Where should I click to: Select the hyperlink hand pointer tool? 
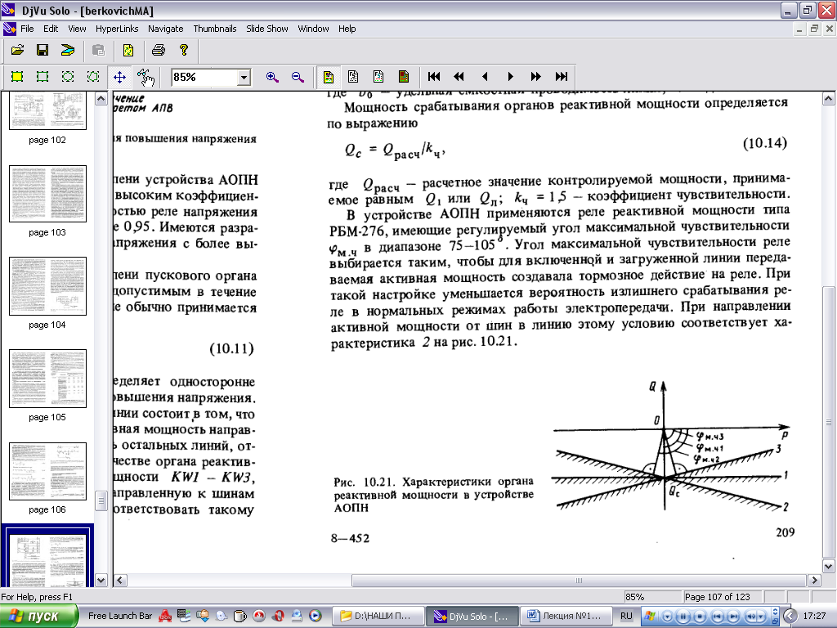145,77
